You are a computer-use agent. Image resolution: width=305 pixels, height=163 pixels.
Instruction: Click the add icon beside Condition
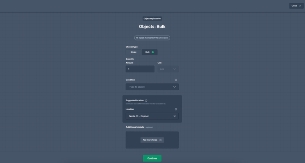(x=176, y=80)
